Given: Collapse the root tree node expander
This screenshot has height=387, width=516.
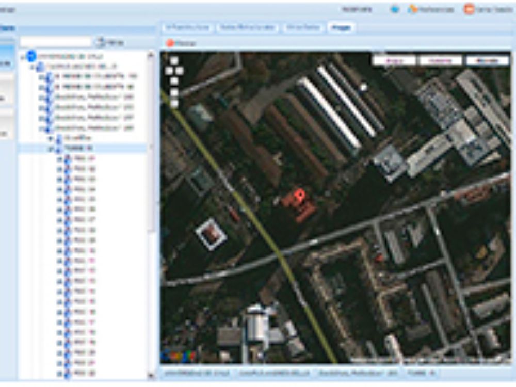Looking at the screenshot, I should coord(22,56).
